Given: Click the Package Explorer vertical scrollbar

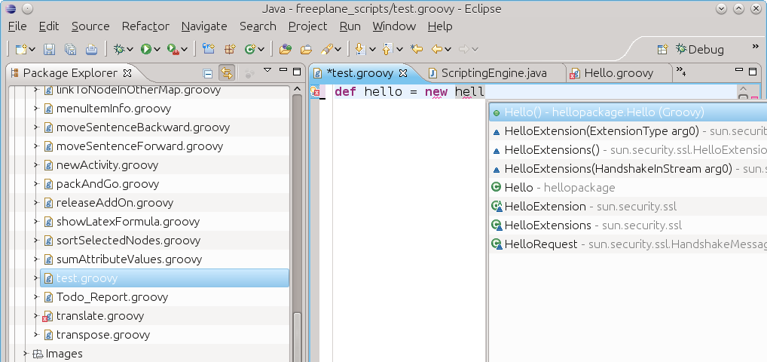Looking at the screenshot, I should 297,226.
